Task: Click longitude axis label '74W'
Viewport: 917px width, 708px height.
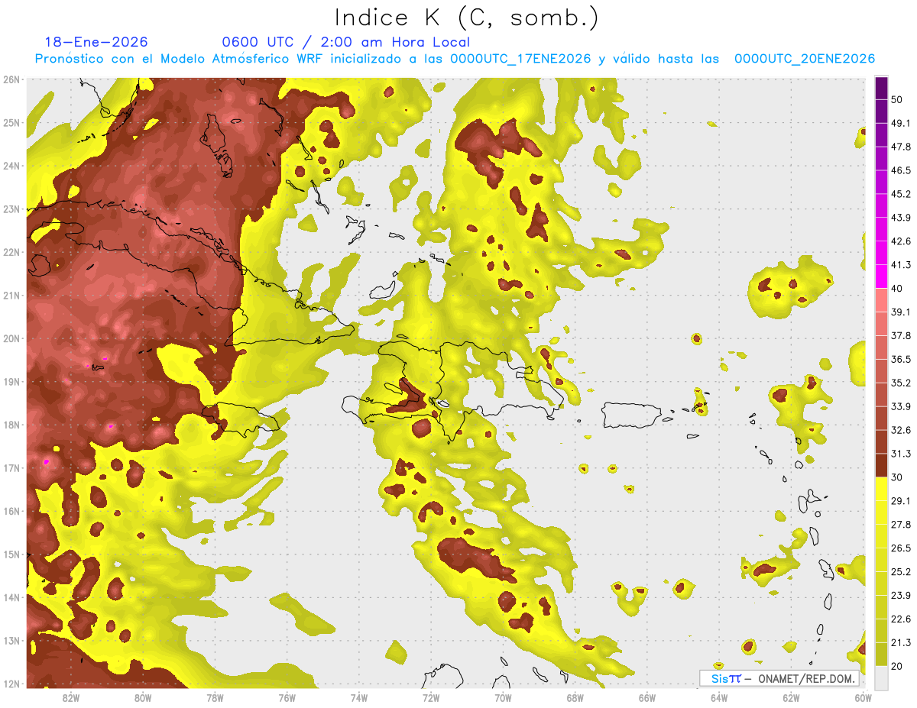Action: [x=359, y=698]
